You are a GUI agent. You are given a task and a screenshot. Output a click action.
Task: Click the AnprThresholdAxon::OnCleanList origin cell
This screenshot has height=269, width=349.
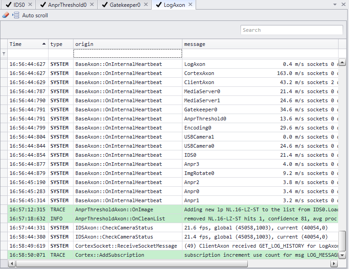[x=128, y=219]
